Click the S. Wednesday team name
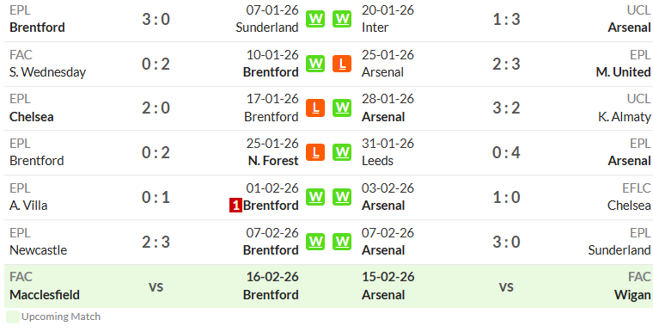Viewport: 653px width, 332px height. click(x=47, y=72)
